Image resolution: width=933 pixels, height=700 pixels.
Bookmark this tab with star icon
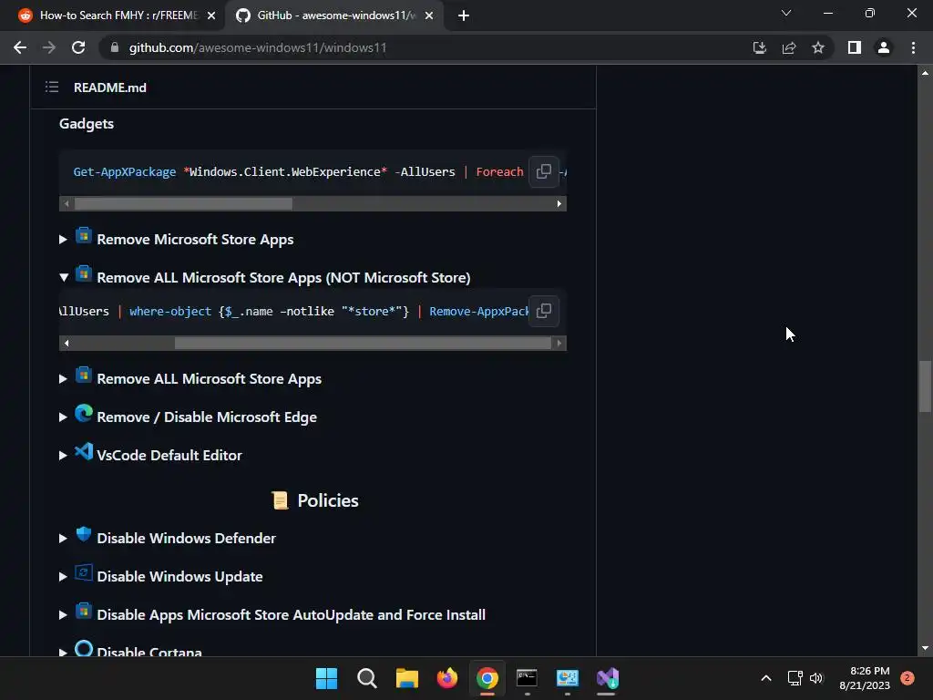tap(818, 47)
